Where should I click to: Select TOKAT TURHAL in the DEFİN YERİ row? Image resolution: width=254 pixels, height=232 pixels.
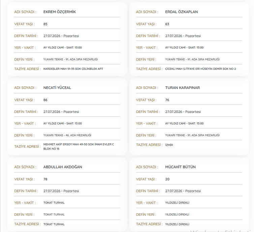pos(54,214)
